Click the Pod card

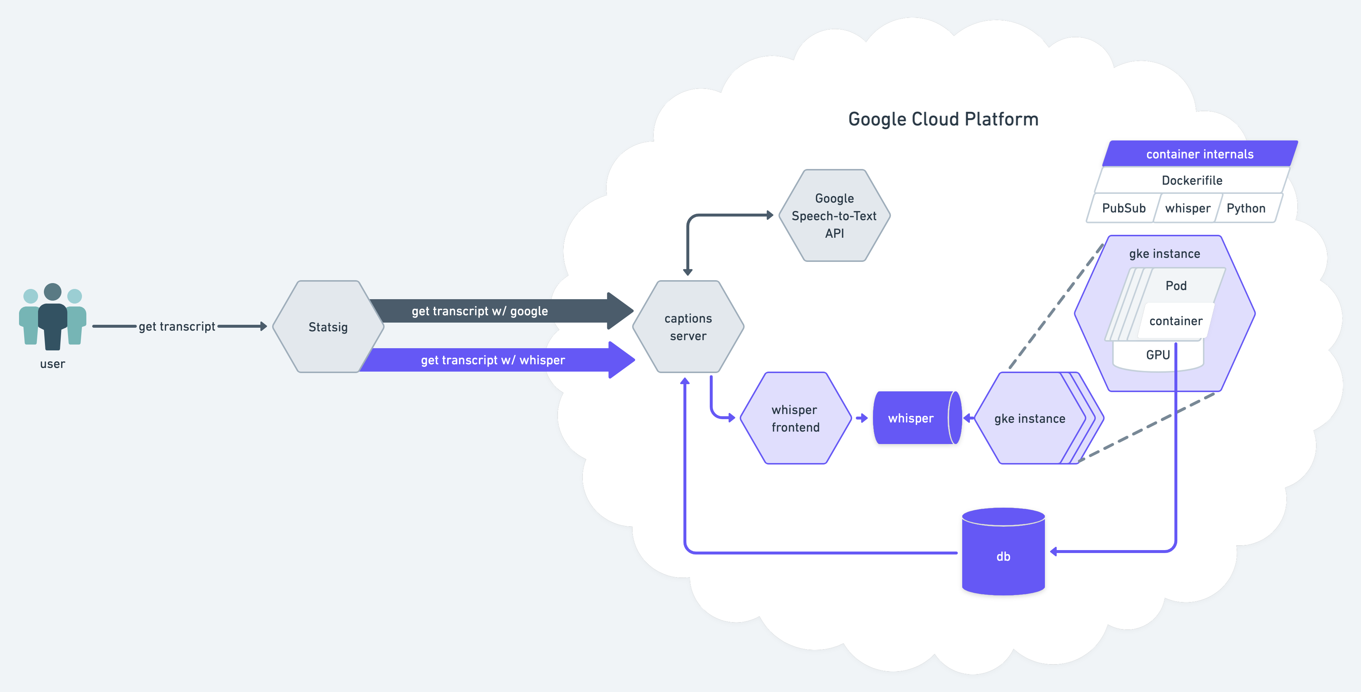(1177, 286)
